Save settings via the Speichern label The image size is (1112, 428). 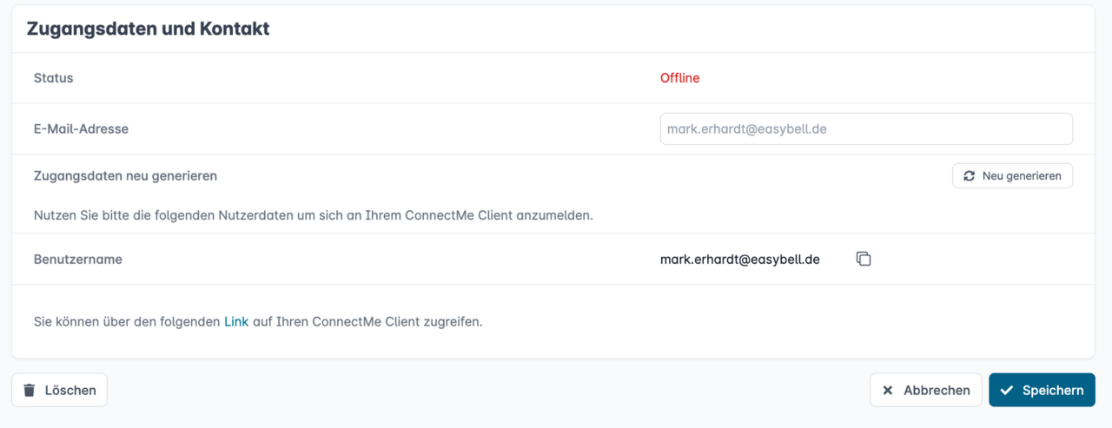(x=1053, y=391)
